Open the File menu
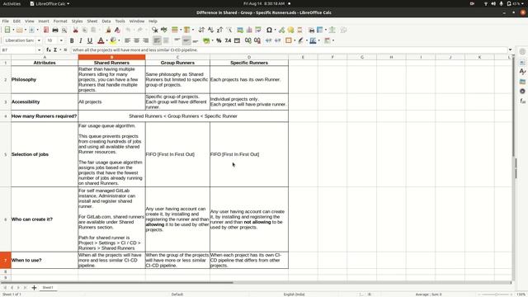Viewport: 528px width, 297px height. [6, 21]
